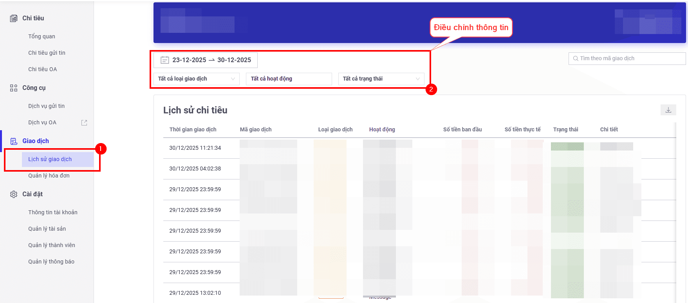The height and width of the screenshot is (303, 688).
Task: Expand the Tất cả trạng thái dropdown
Action: click(x=381, y=79)
